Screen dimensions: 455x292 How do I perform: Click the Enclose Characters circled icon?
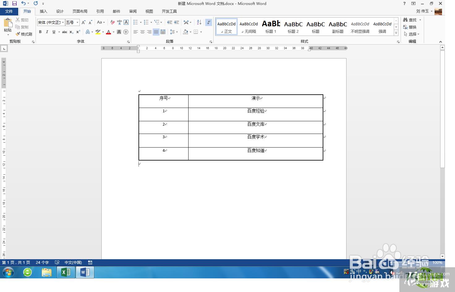(x=126, y=32)
